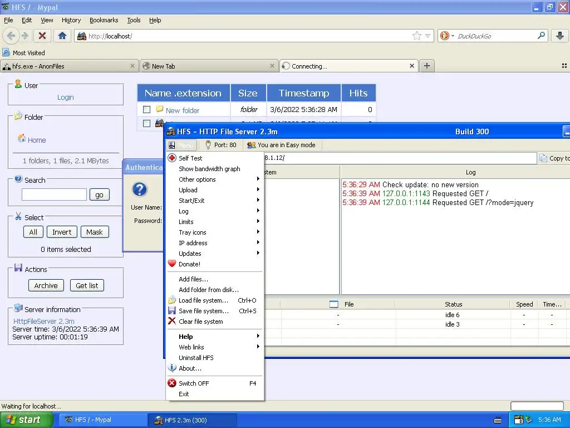The image size is (570, 428).
Task: Open browser History menu
Action: coord(71,20)
